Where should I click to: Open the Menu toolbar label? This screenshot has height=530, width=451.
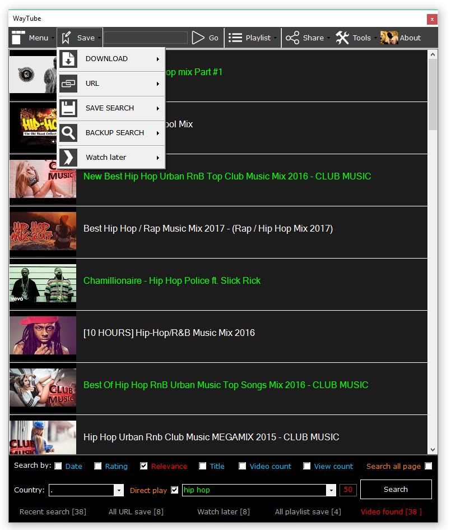39,38
